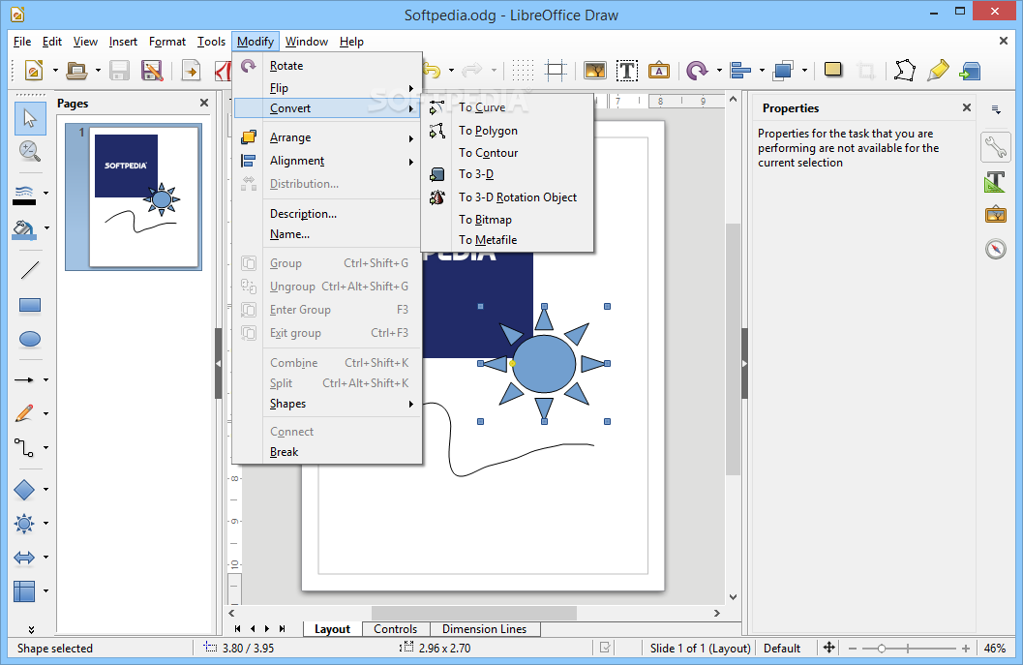Expand the Rotate toolbar dropdown arrow
This screenshot has width=1023, height=665.
pyautogui.click(x=718, y=71)
